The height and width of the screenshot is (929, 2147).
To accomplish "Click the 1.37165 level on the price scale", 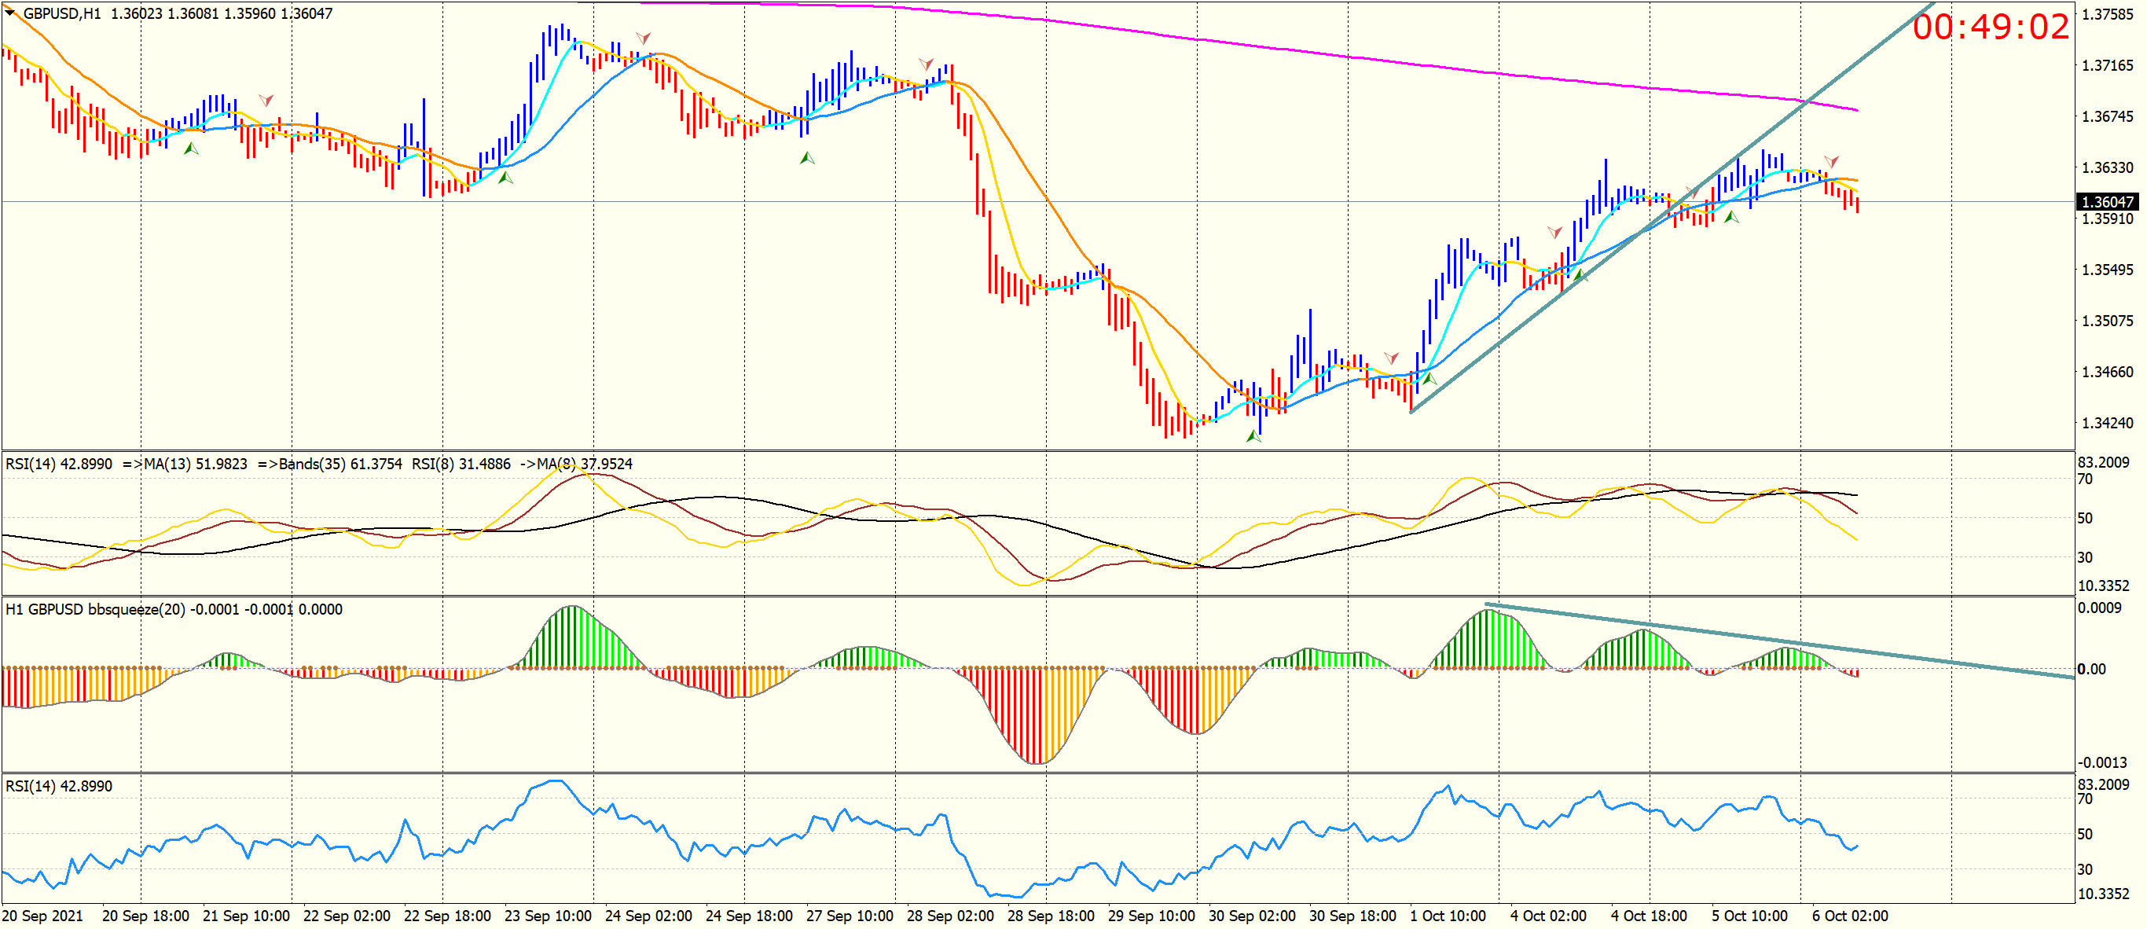I will (2107, 65).
